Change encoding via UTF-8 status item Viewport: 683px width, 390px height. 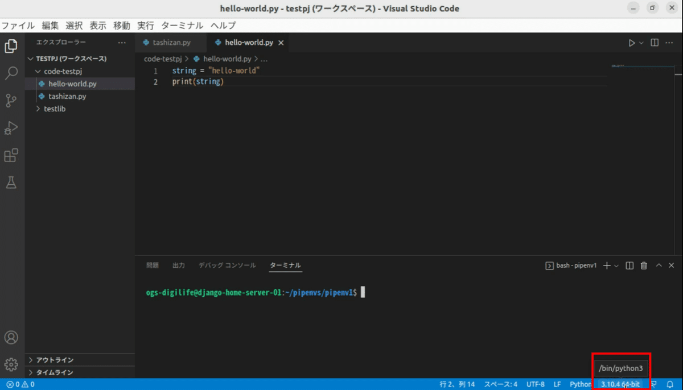[535, 384]
